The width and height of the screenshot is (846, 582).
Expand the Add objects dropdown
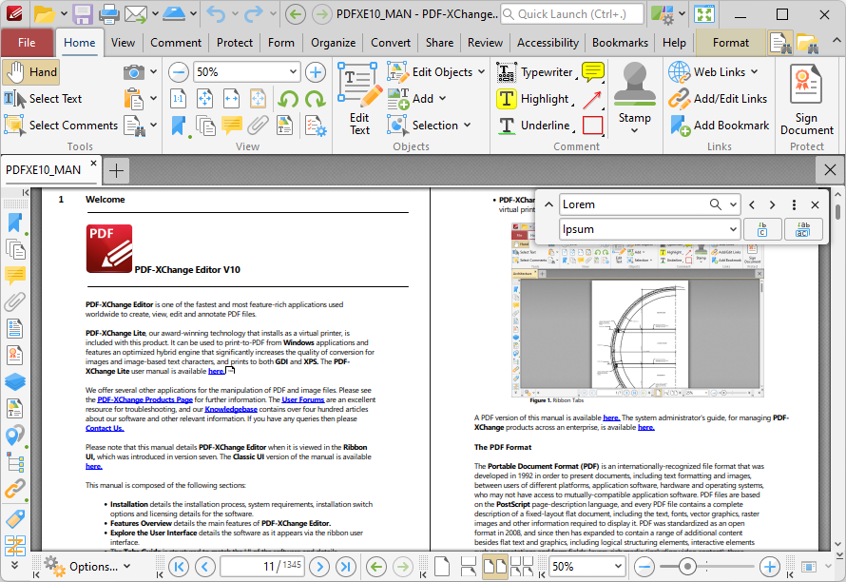click(442, 99)
